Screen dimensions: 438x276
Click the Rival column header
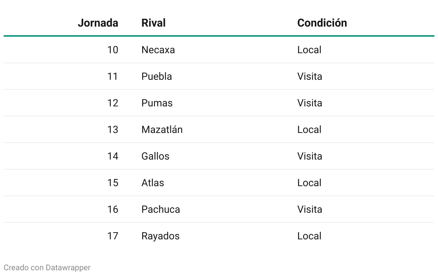click(153, 23)
